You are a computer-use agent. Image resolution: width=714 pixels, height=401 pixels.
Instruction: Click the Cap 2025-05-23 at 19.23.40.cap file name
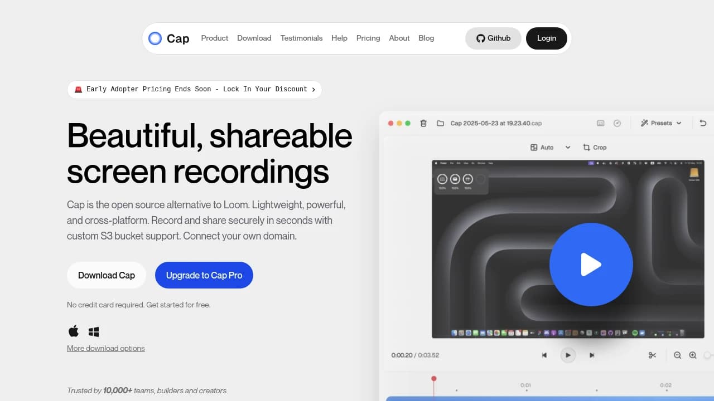point(496,123)
